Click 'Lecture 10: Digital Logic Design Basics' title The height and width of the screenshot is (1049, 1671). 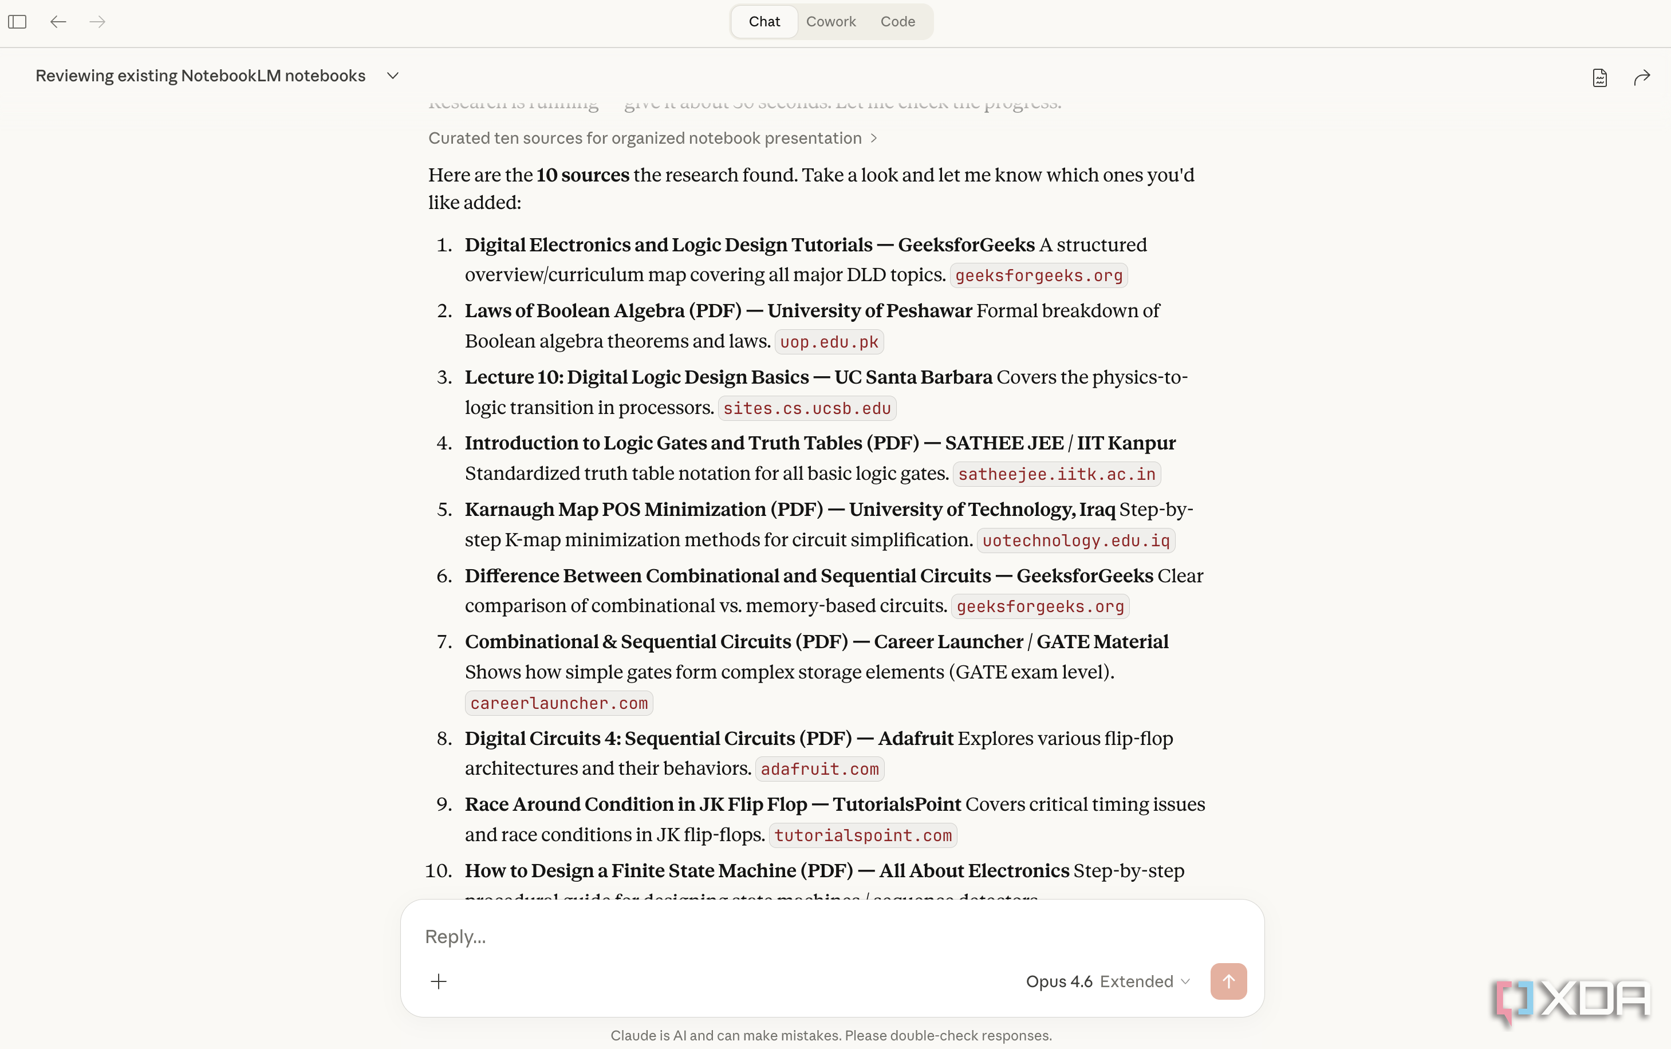pyautogui.click(x=637, y=377)
